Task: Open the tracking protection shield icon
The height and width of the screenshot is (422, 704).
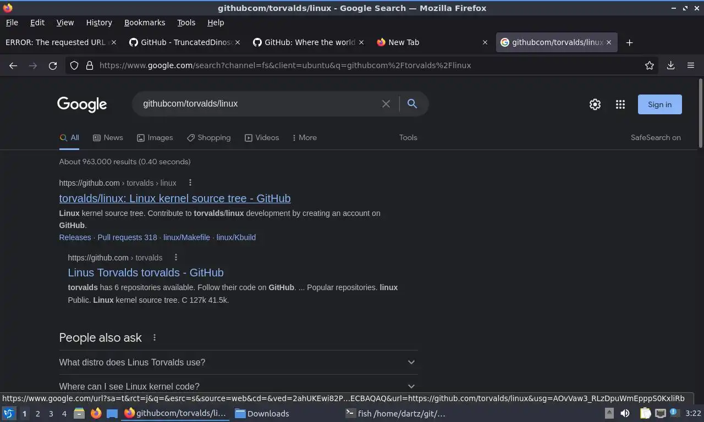Action: 74,65
